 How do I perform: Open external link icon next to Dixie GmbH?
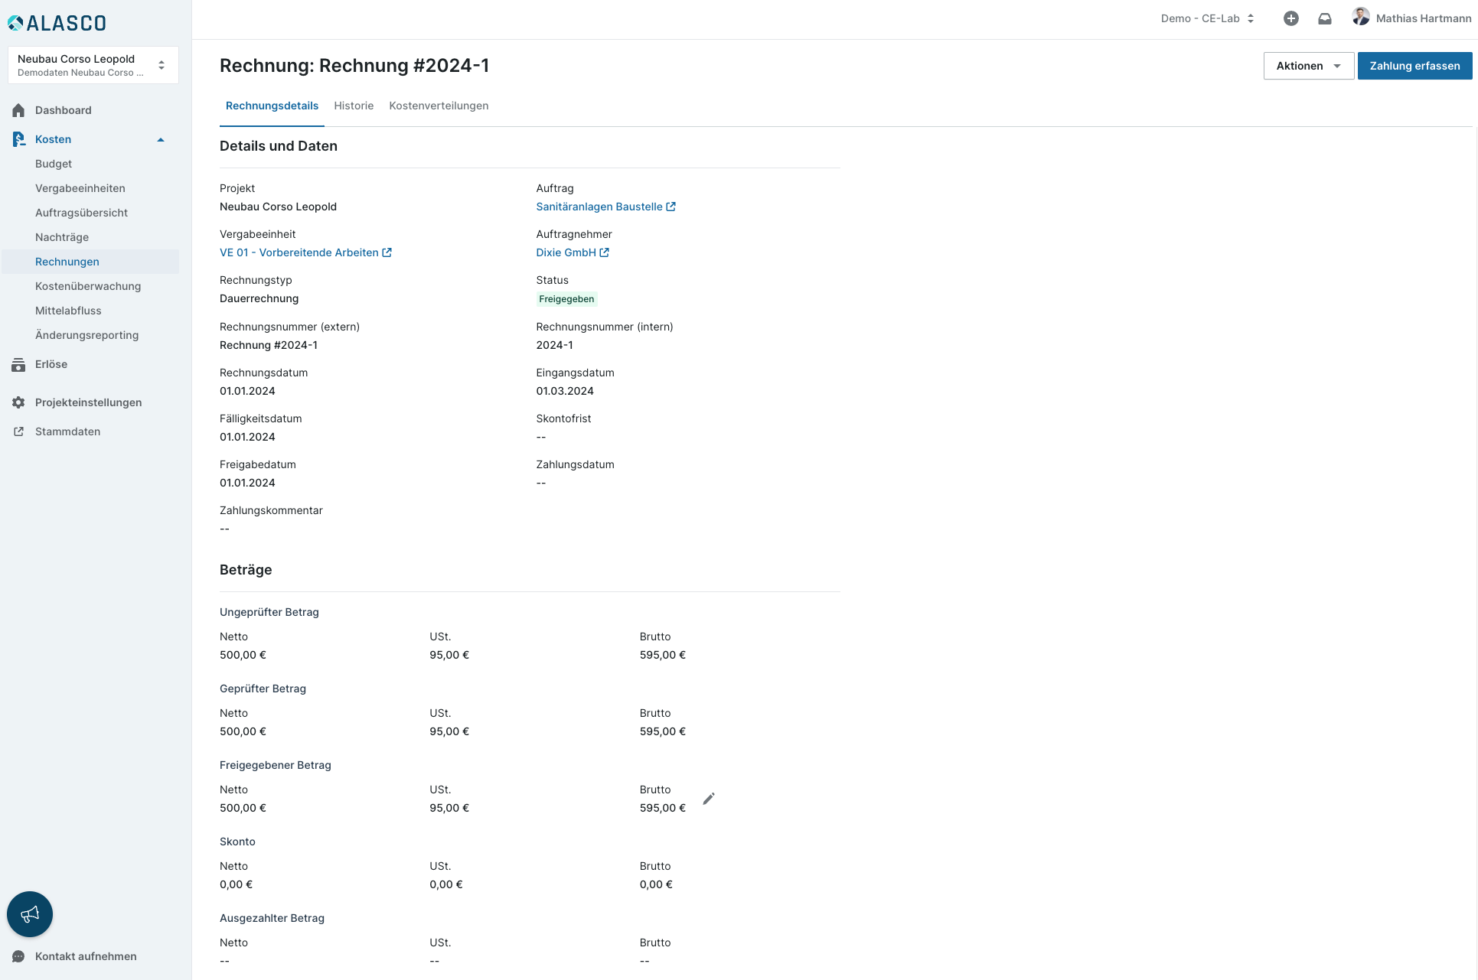point(605,252)
